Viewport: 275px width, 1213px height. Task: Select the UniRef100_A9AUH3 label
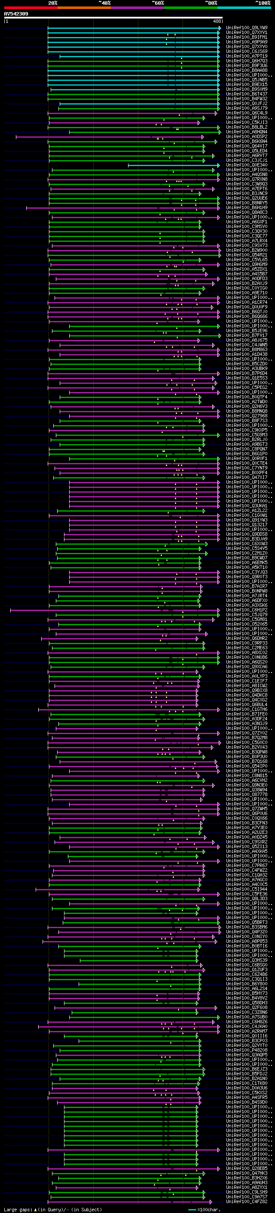click(x=247, y=1183)
